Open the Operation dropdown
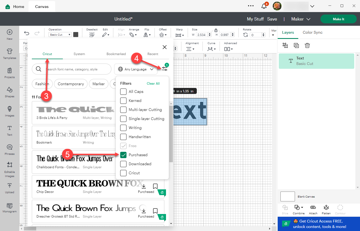The height and width of the screenshot is (231, 360). click(x=60, y=34)
